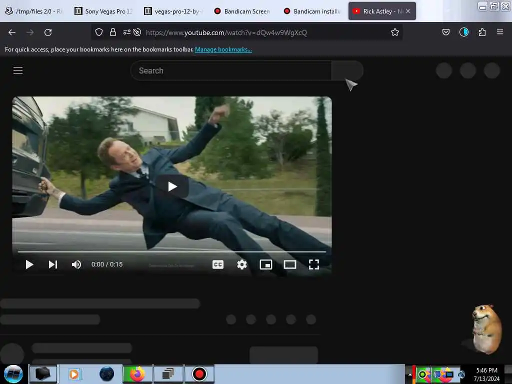Click the video thumbnail frame
The image size is (512, 384).
172,186
